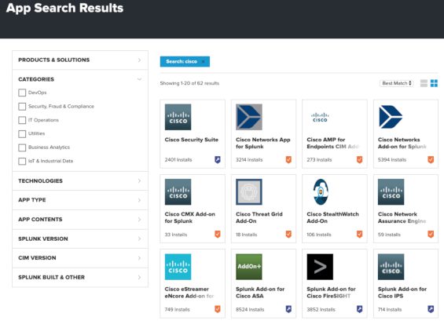The width and height of the screenshot is (444, 324).
Task: Expand the Products & Solutions section
Action: 80,60
